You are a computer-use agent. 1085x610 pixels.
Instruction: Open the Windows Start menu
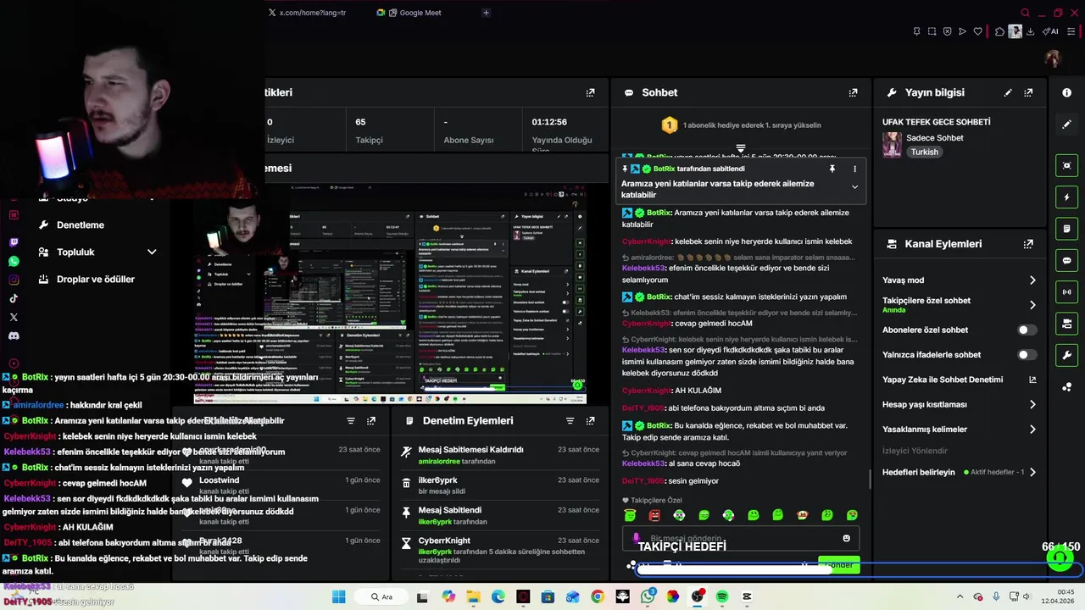click(x=338, y=596)
